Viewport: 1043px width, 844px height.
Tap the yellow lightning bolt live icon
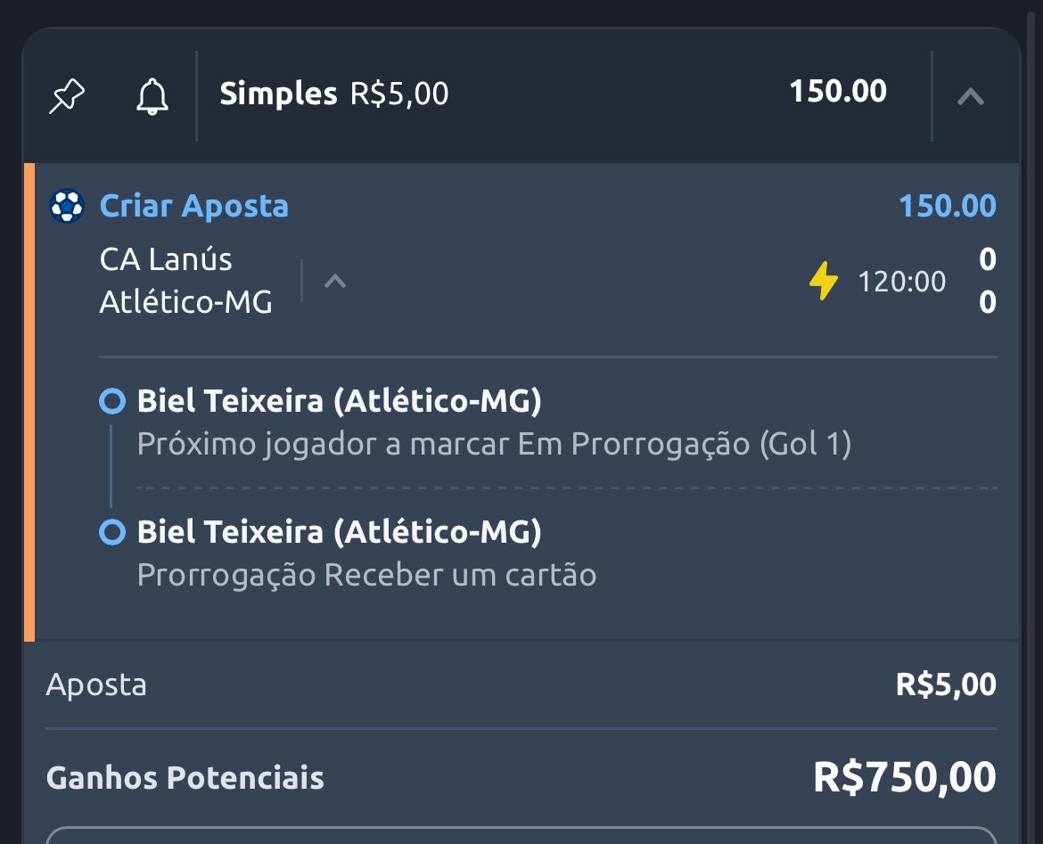(824, 281)
